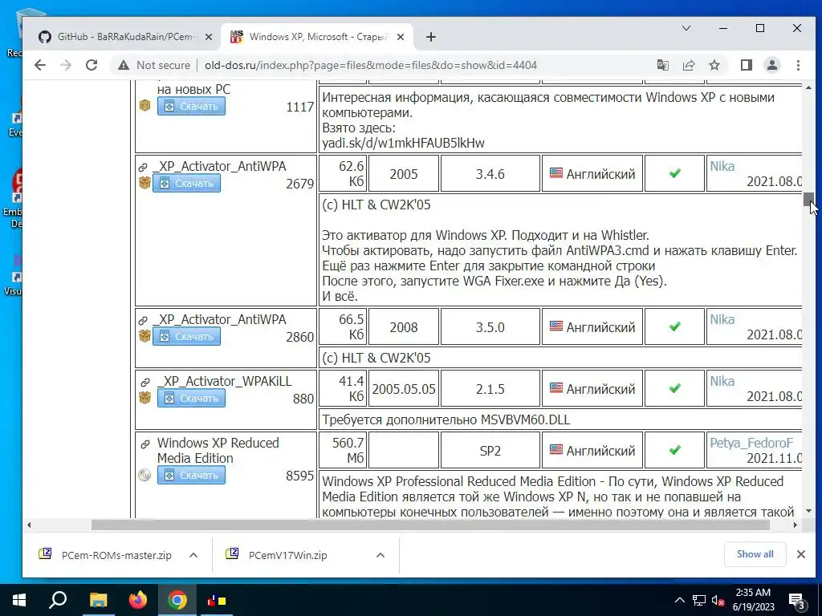This screenshot has width=822, height=616.
Task: Close the downloads bar
Action: (x=801, y=554)
